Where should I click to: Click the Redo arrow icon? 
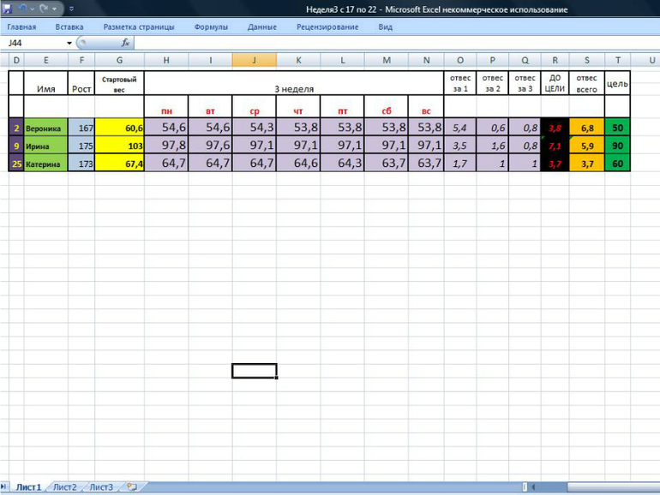click(42, 9)
